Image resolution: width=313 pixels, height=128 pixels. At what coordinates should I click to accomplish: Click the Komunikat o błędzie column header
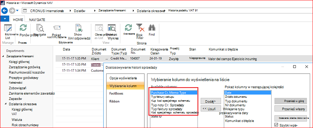pos(223,49)
